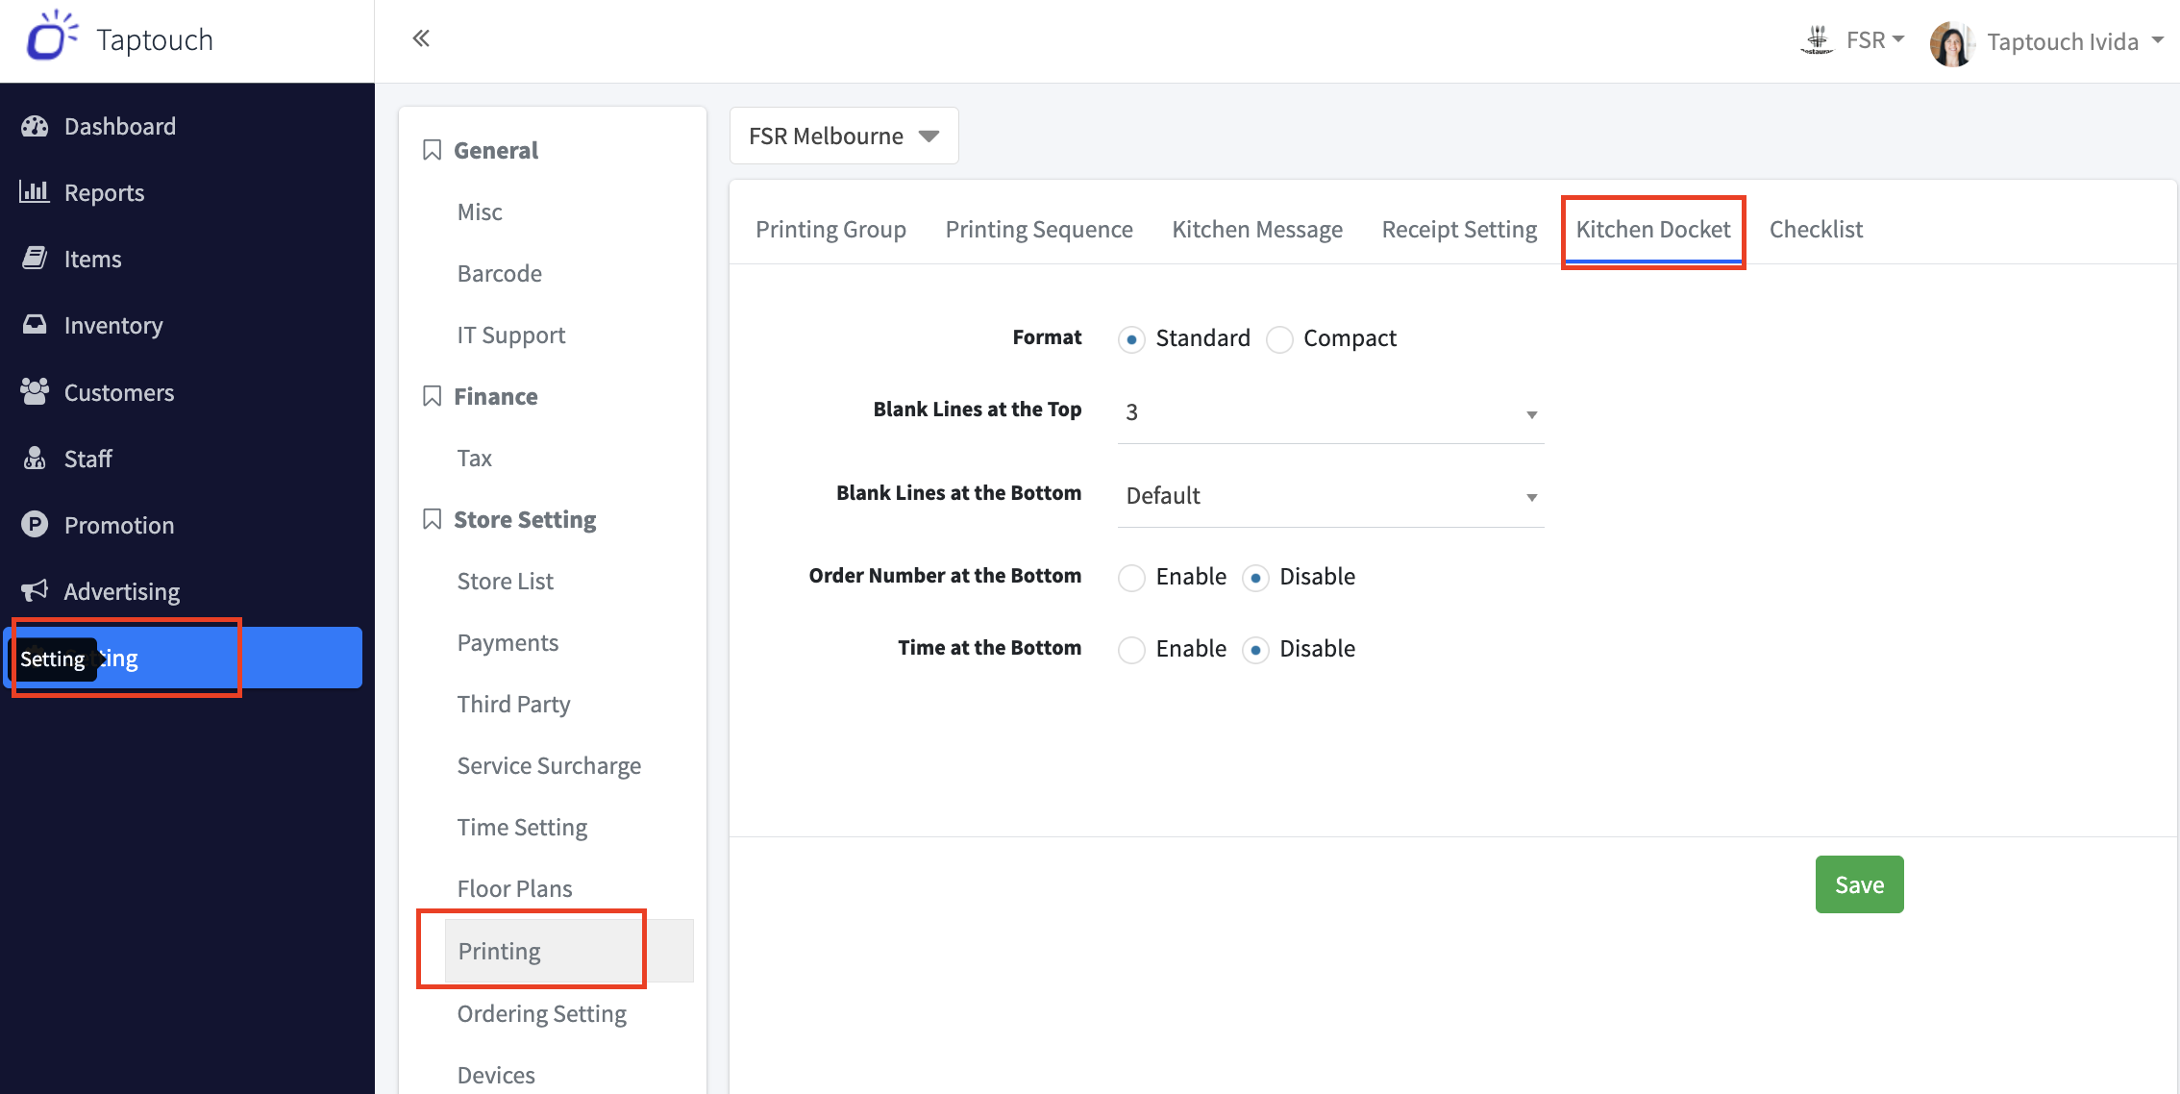Screen dimensions: 2180x1094
Task: Enable Time at the Bottom
Action: (x=1131, y=650)
